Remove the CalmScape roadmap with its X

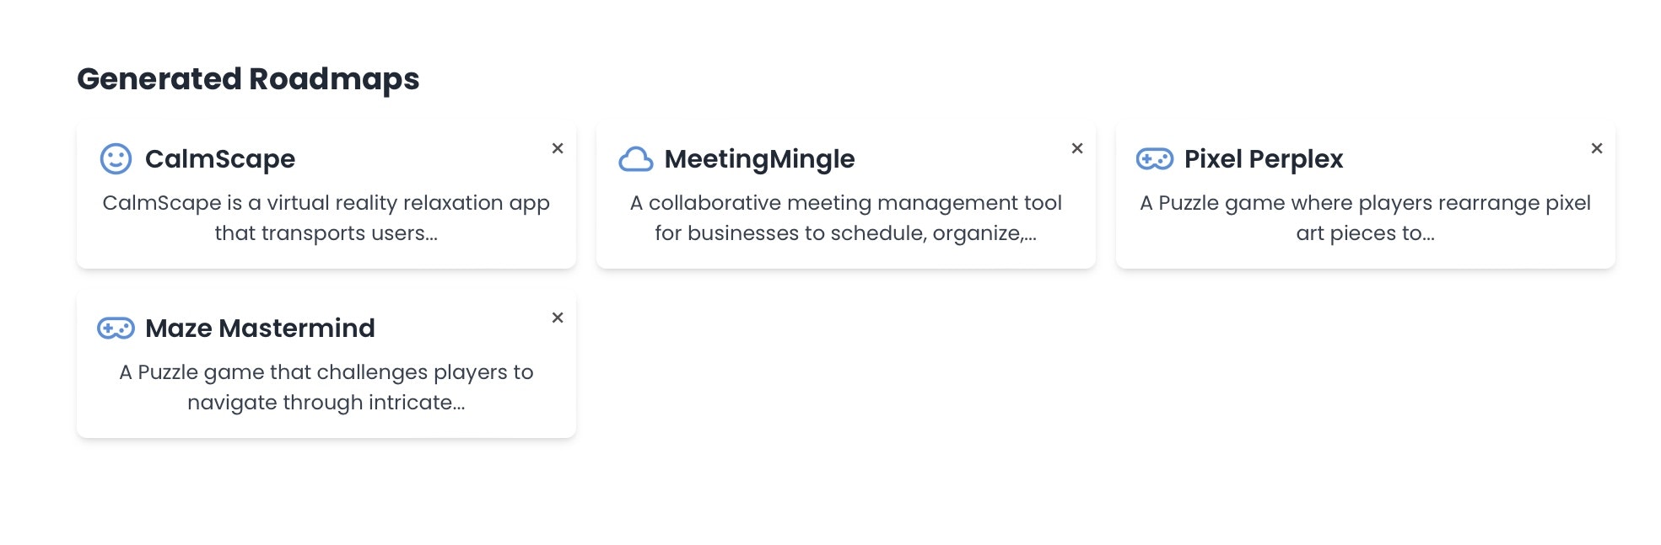point(558,148)
